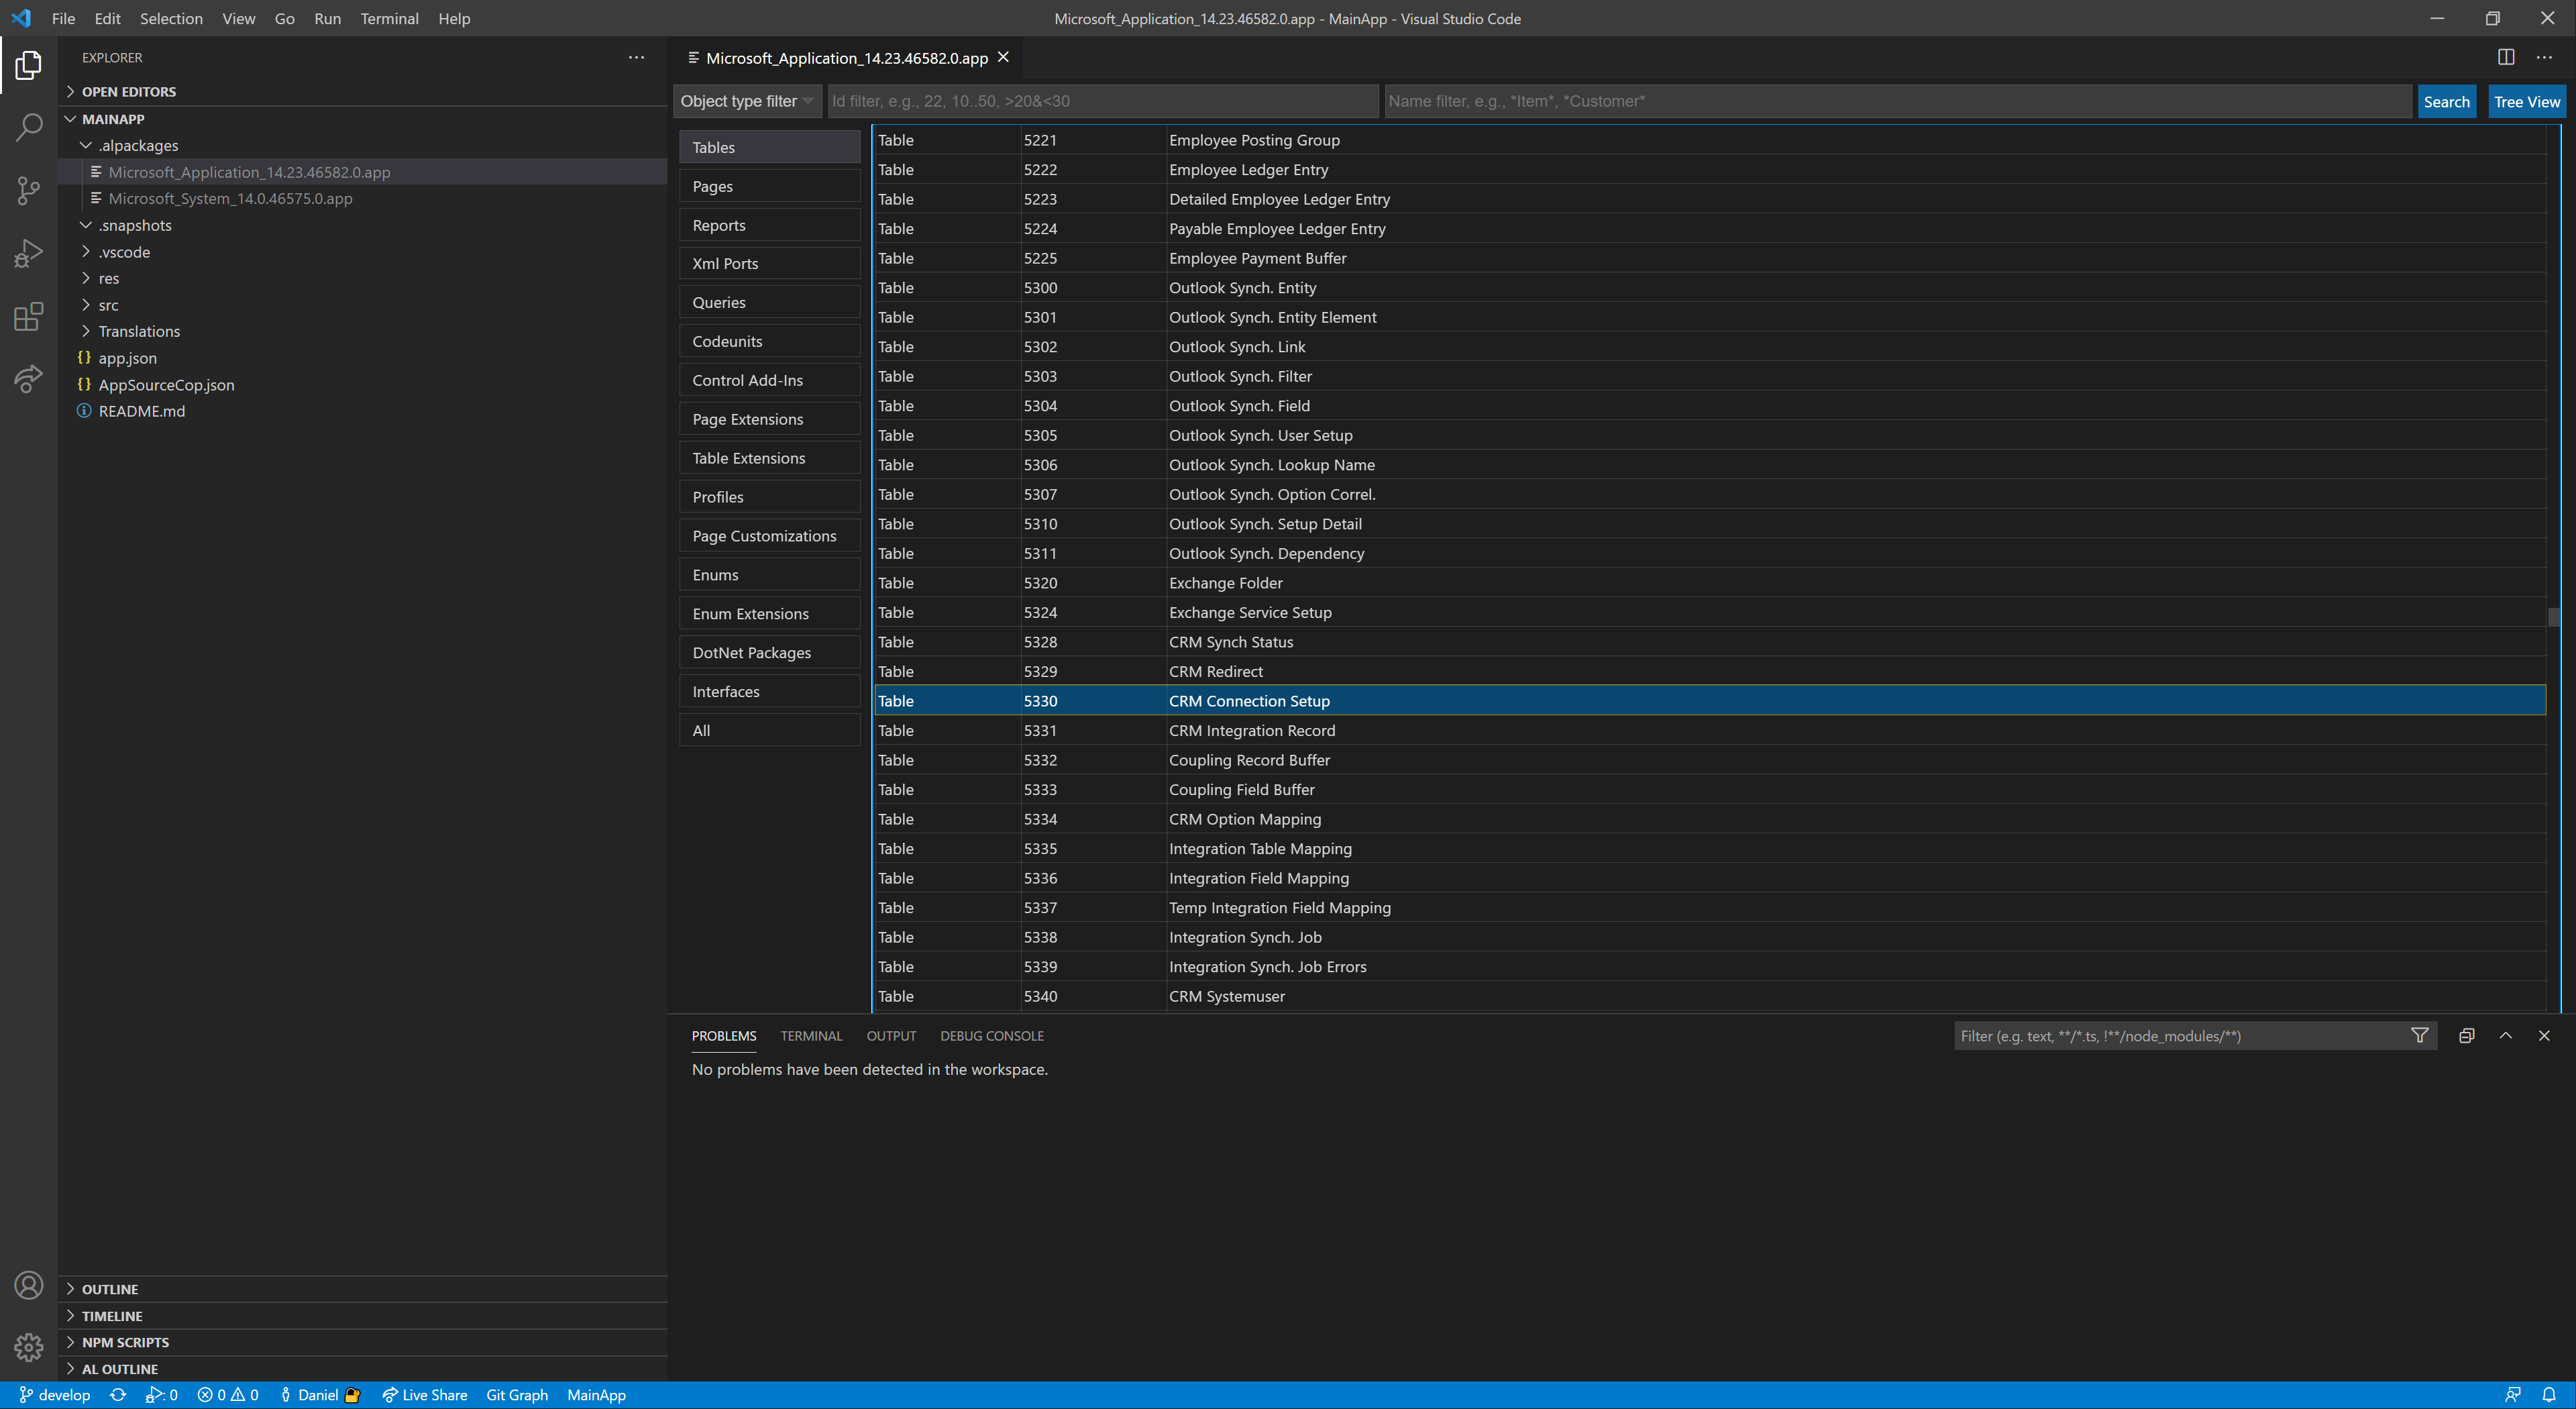Open the Source Control view

pyautogui.click(x=28, y=190)
